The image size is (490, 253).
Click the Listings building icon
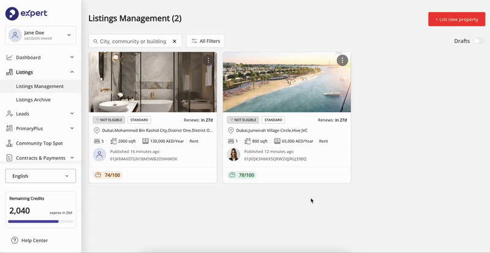point(9,72)
